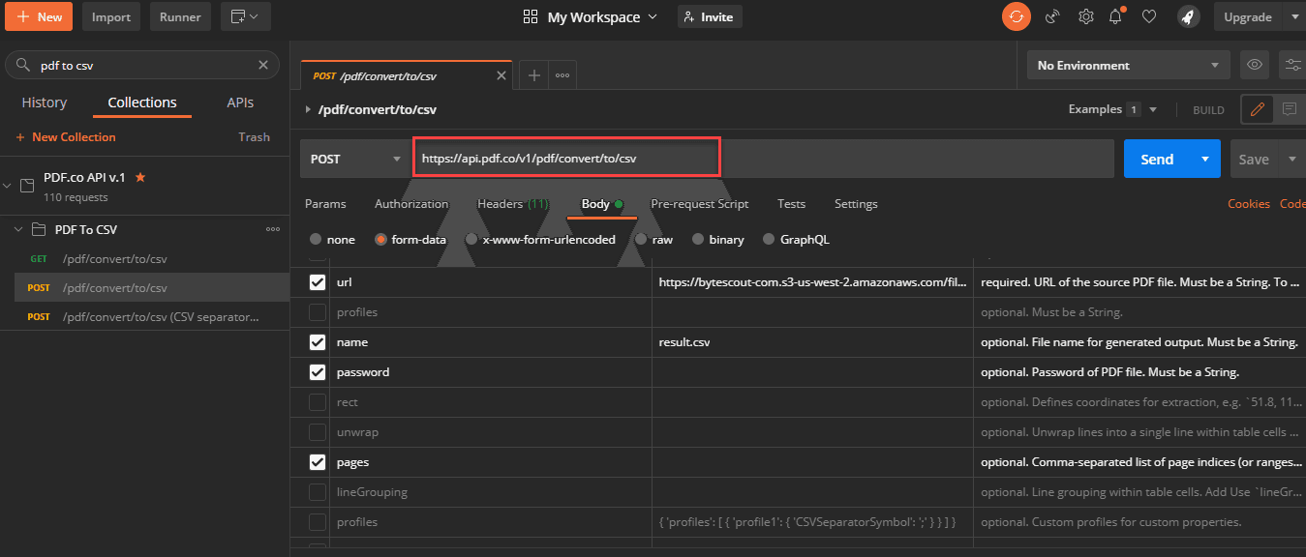Open the settings gear icon
The image size is (1306, 557).
(x=1086, y=16)
